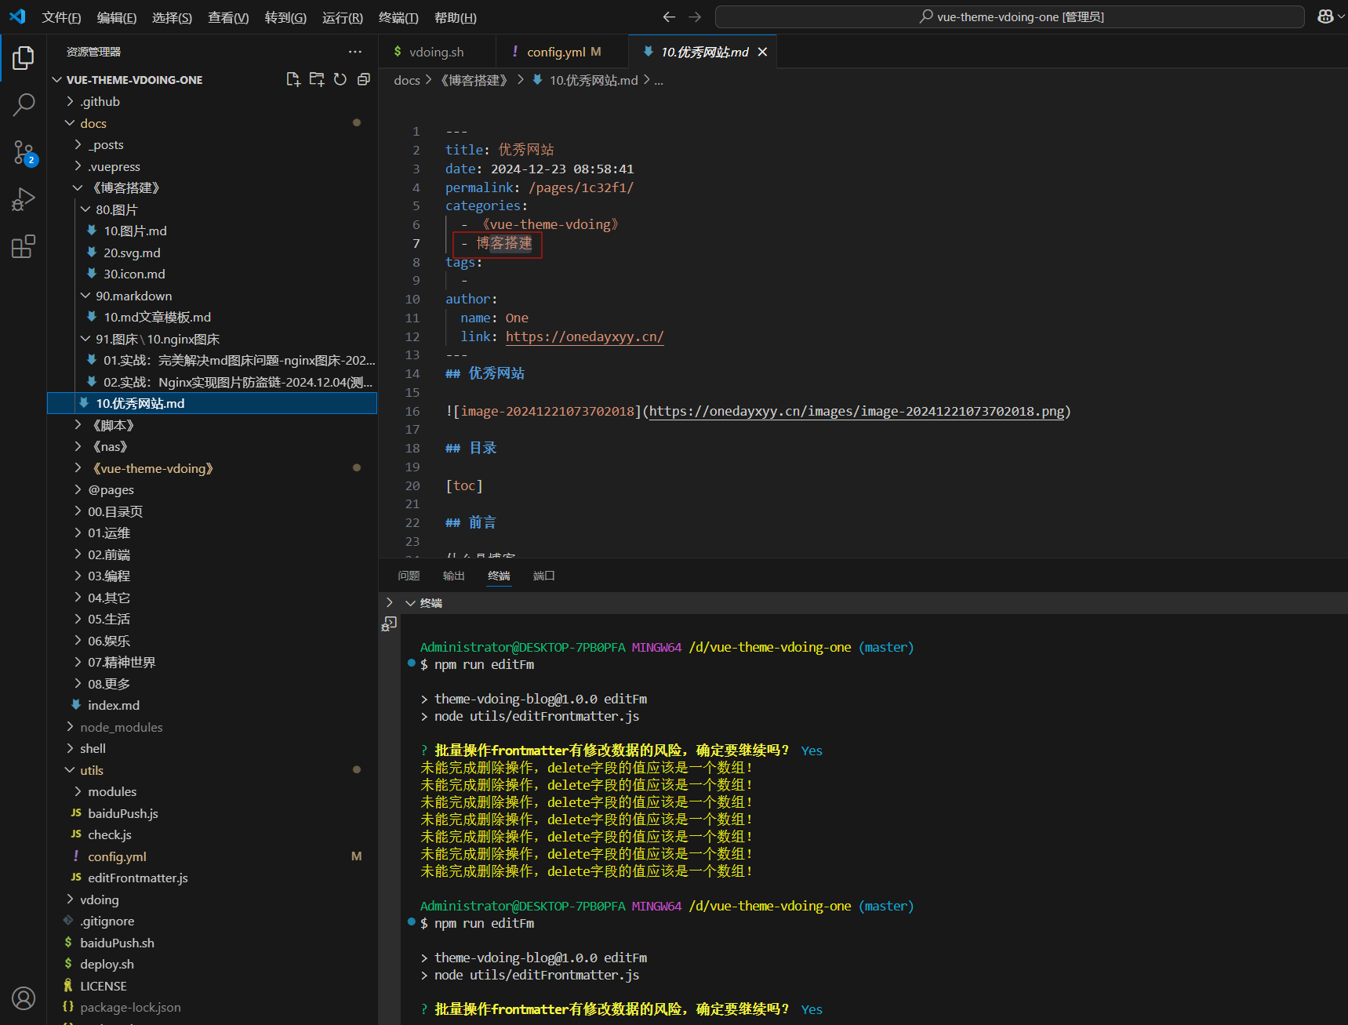Click line 7 text 博客搭建 in editor

504,243
